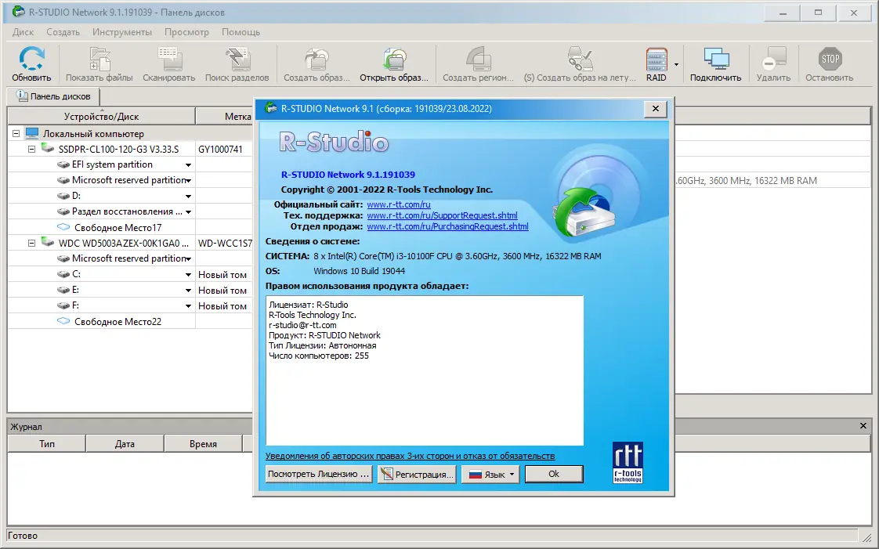Image resolution: width=879 pixels, height=549 pixels.
Task: Open EFI system partition dropdown arrow
Action: [188, 165]
